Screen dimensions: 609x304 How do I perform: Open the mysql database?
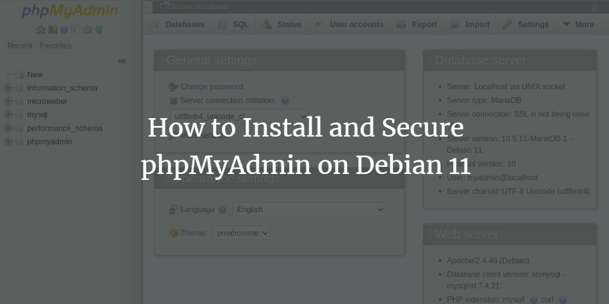pyautogui.click(x=37, y=115)
